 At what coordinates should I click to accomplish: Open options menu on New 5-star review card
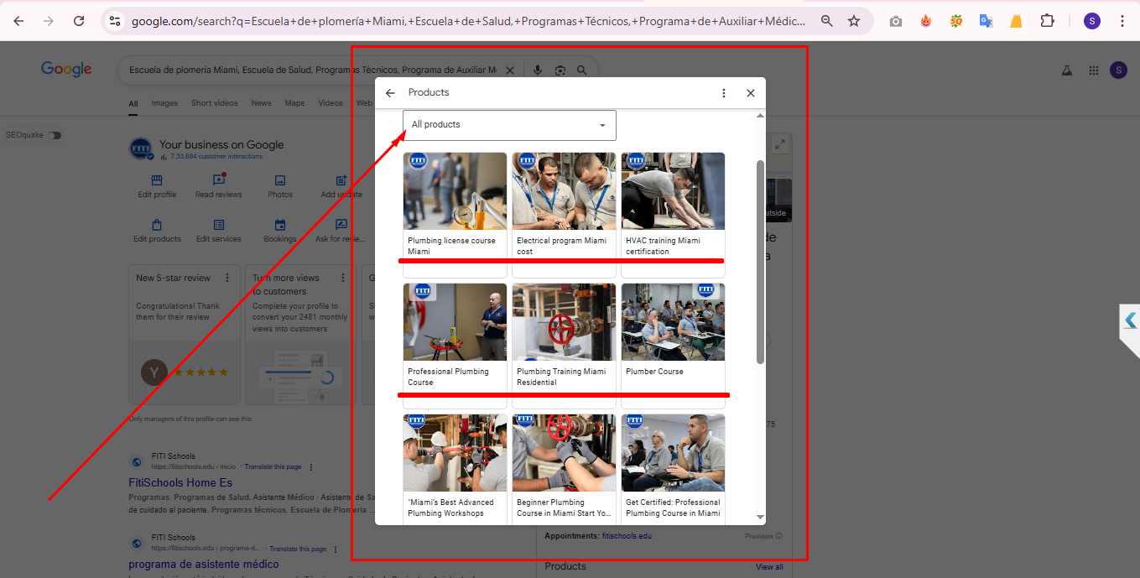click(227, 278)
